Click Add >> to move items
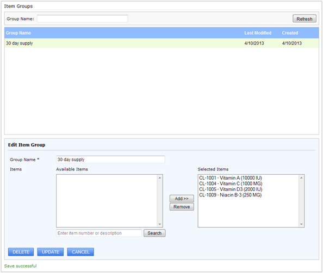 pyautogui.click(x=182, y=199)
